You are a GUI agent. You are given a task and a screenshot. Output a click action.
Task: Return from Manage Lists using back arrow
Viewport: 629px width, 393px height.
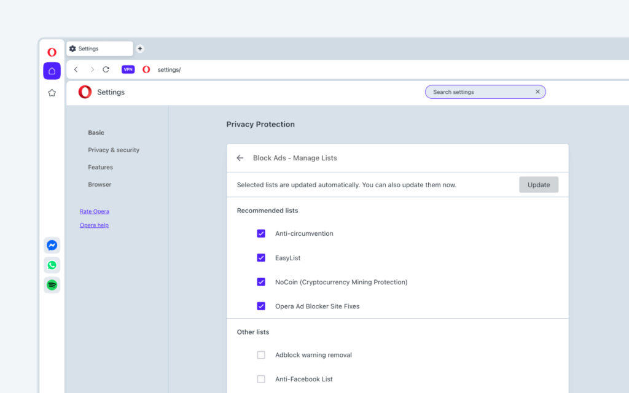(240, 158)
